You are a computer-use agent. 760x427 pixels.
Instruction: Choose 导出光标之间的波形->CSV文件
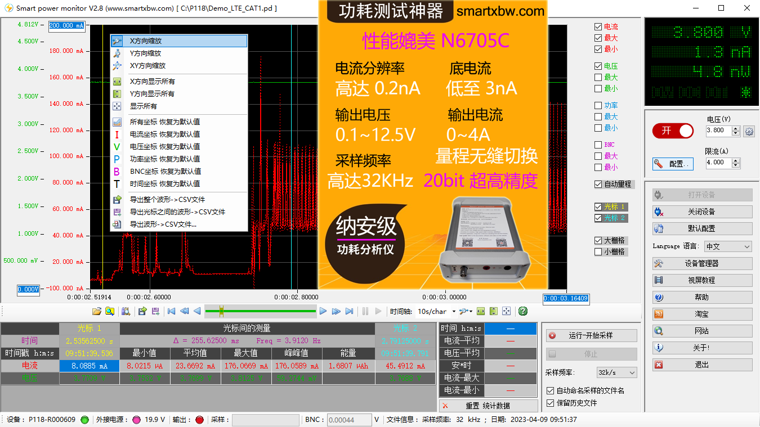(178, 212)
